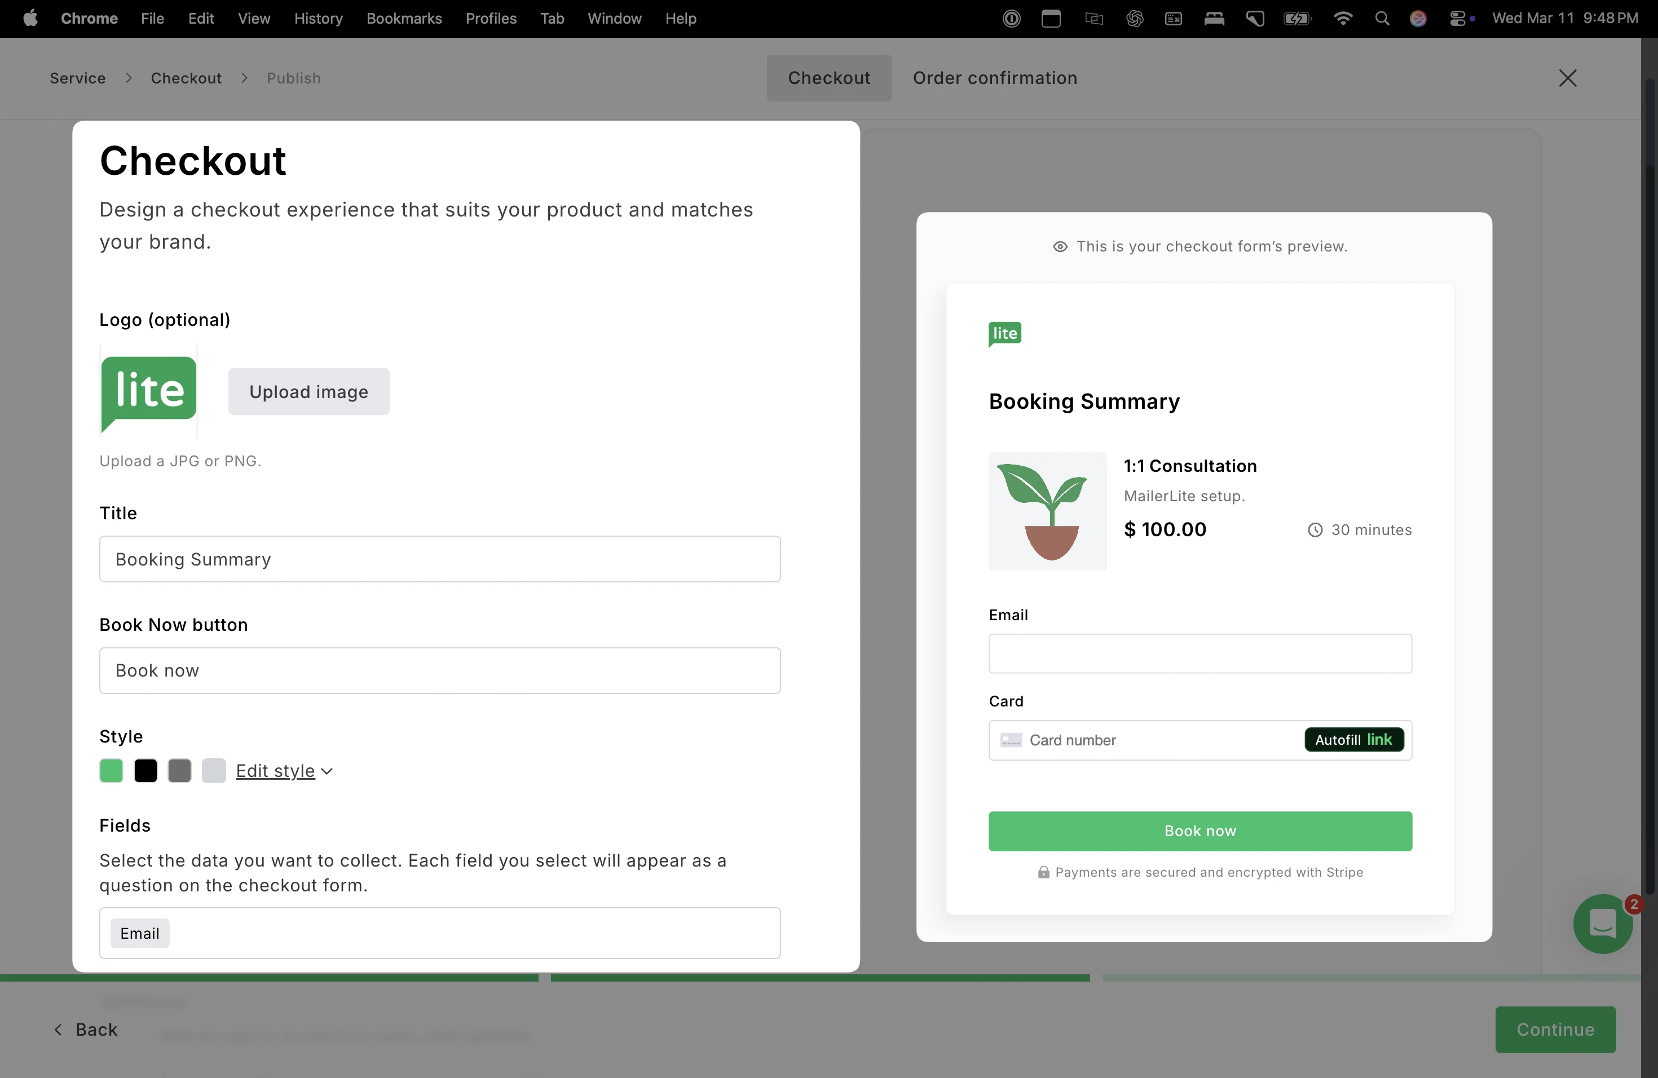Click the Spotlight search icon in menu bar

[1382, 19]
